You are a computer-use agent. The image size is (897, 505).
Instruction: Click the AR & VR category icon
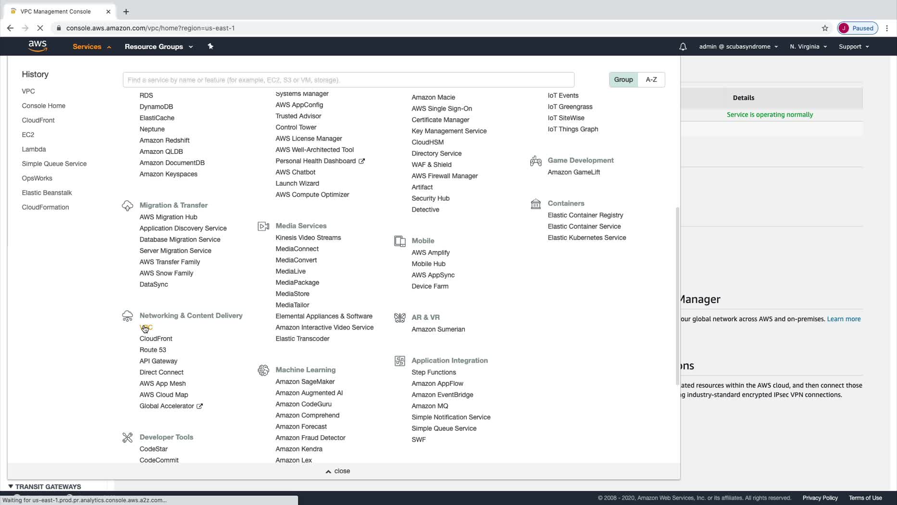click(x=399, y=317)
